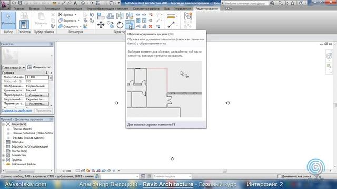Click the Offset tool icon
Screen dimensions: 337x189
pyautogui.click(x=110, y=16)
